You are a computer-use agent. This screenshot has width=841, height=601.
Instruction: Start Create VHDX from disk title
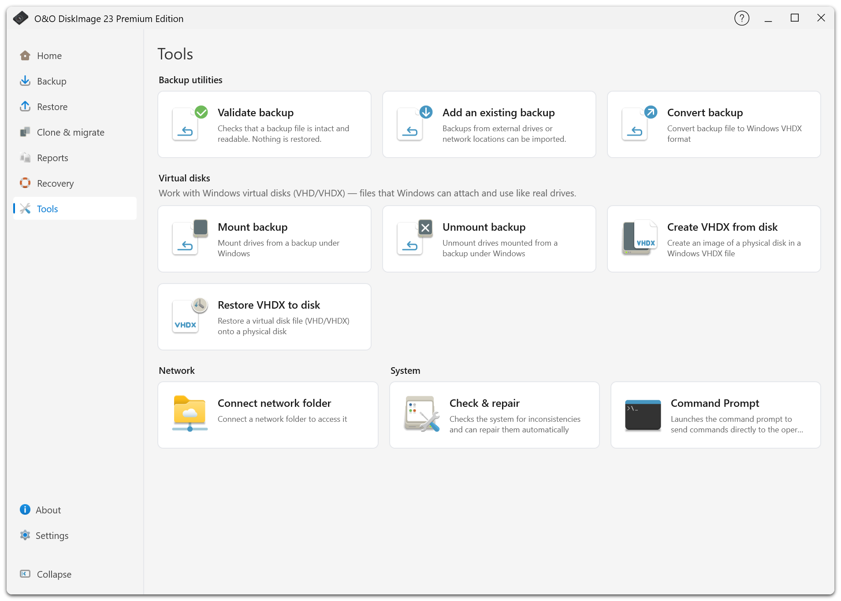point(722,227)
